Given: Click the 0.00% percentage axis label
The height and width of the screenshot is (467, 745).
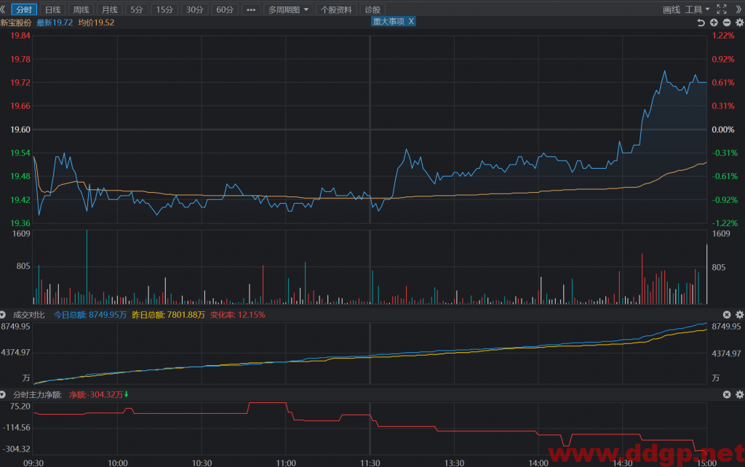Looking at the screenshot, I should pyautogui.click(x=722, y=129).
